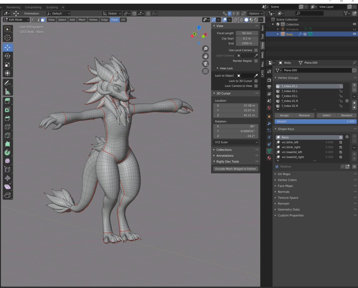358x288 pixels.
Task: Select the Inset Faces tool
Action: (7, 110)
